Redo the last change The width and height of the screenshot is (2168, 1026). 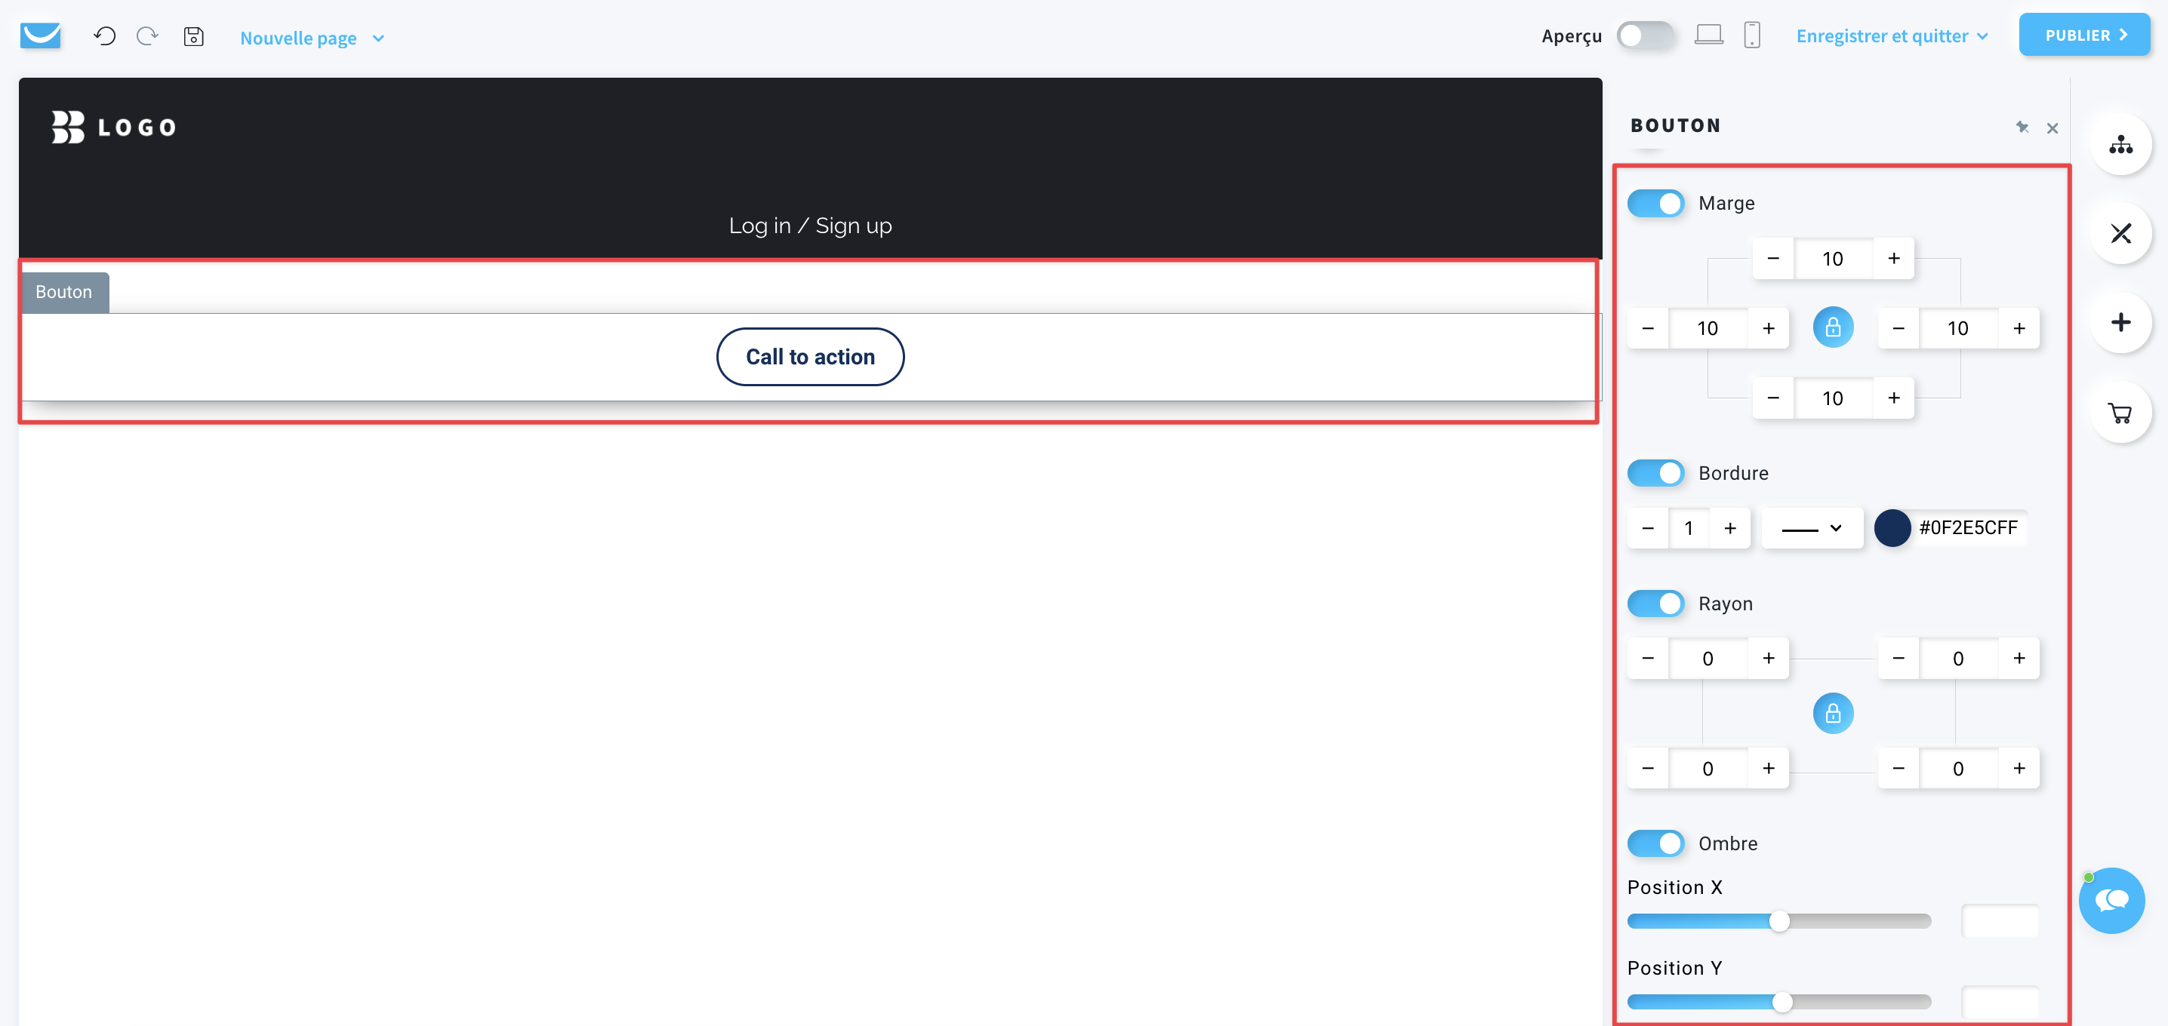tap(147, 36)
